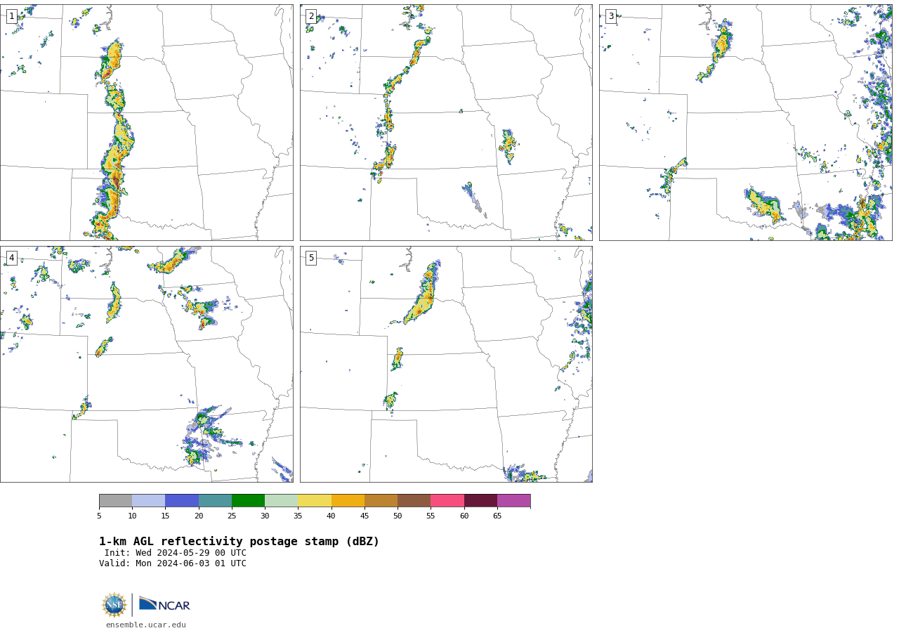Click the panel number label 4
Screen dimensions: 899x633
click(11, 258)
